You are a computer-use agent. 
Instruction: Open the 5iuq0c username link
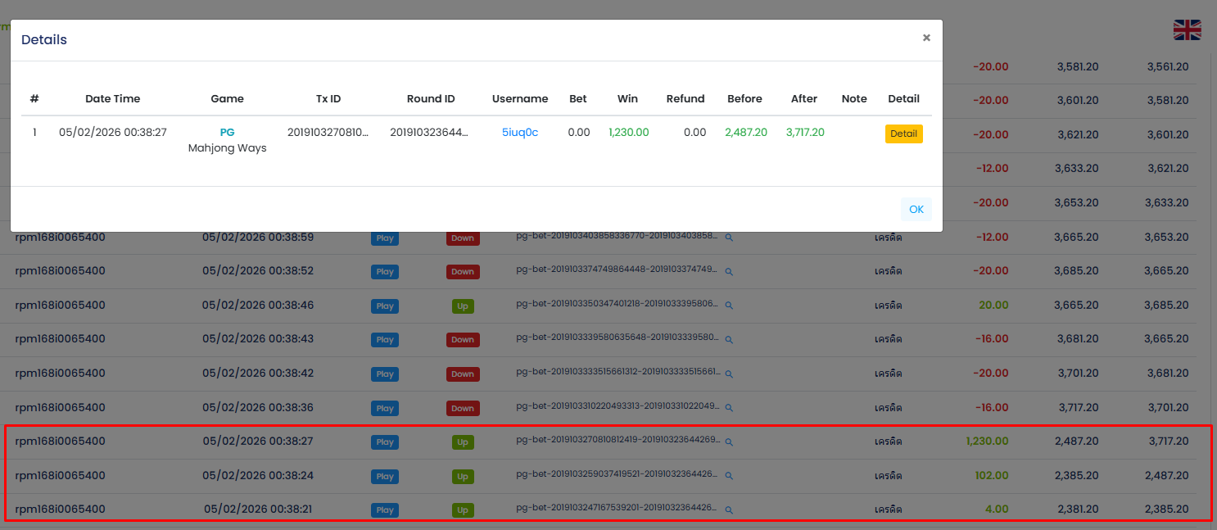520,133
